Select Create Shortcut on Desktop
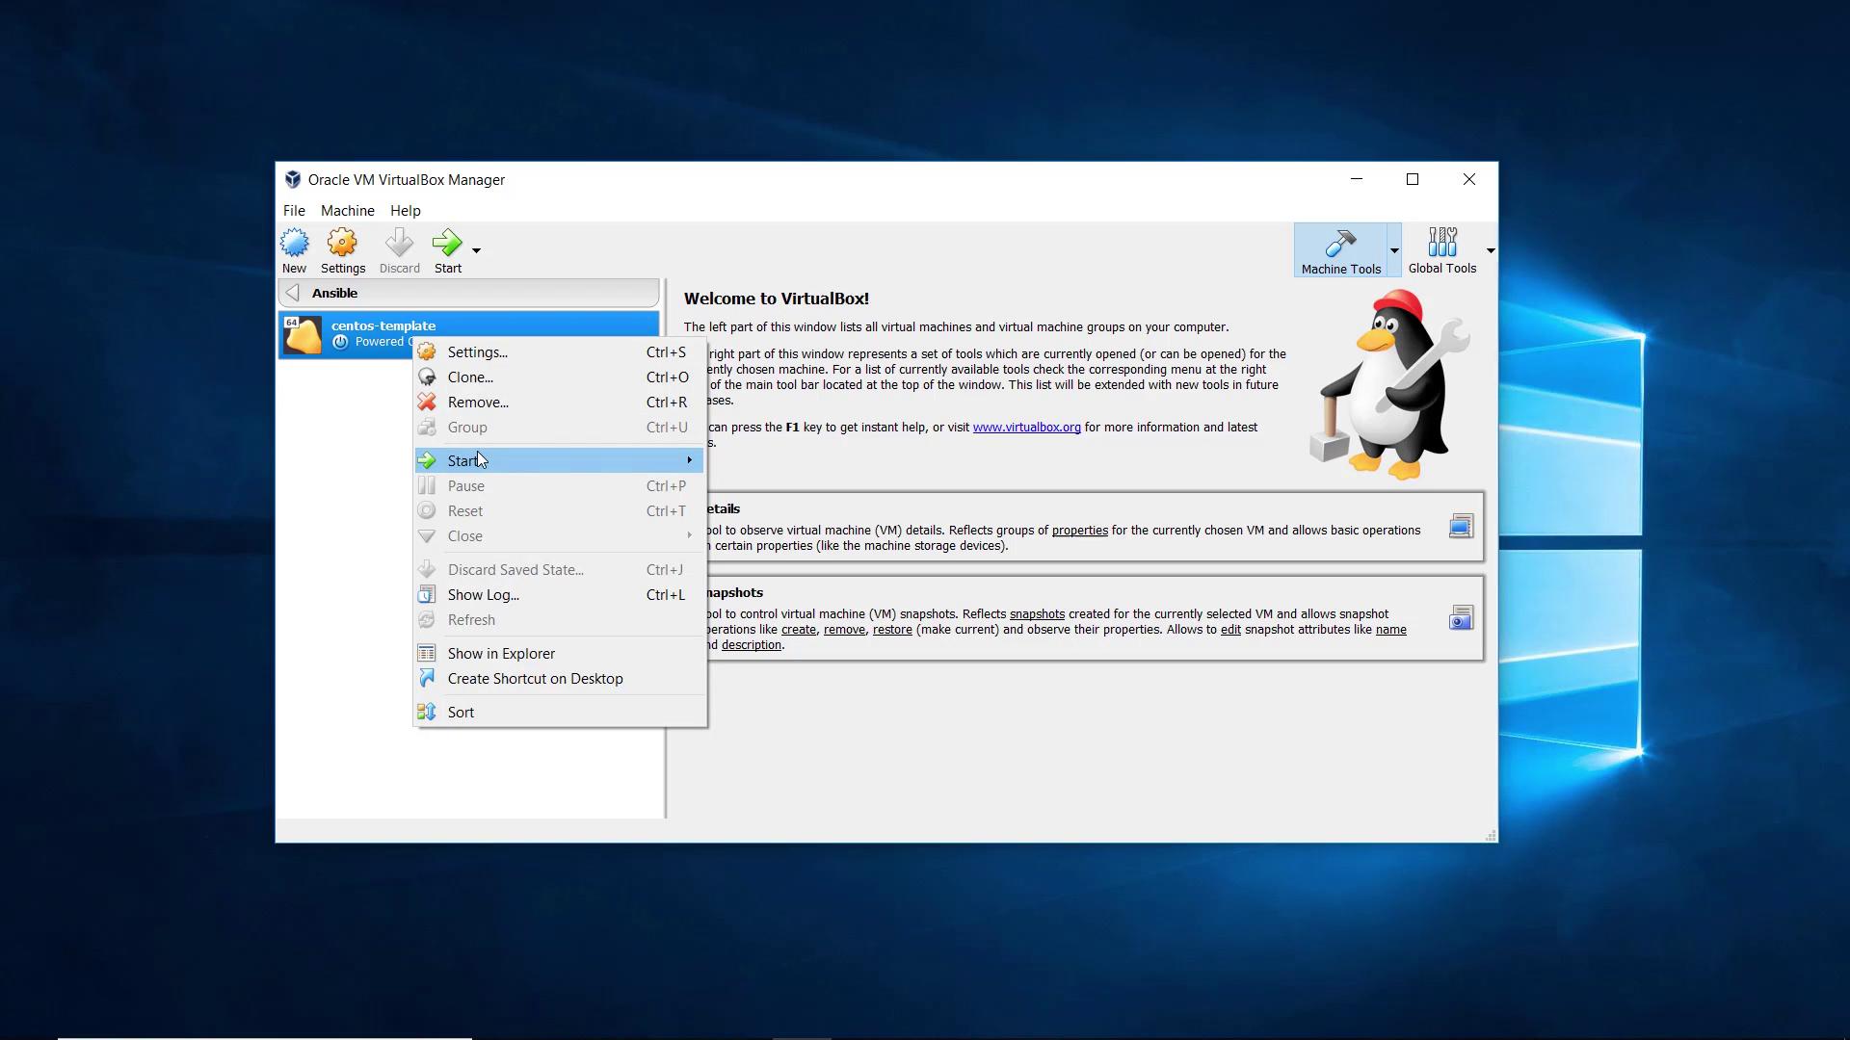Screen dimensions: 1850x1040 pos(535,679)
